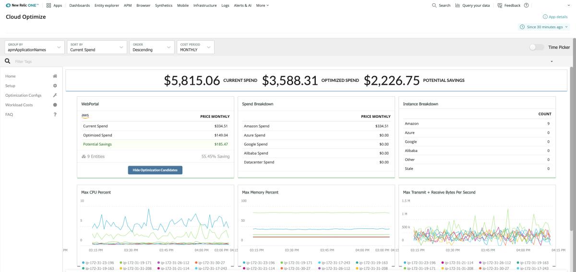Screen dimensions: 576x272
Task: Click the Cloud Optimize page title
Action: [26, 17]
